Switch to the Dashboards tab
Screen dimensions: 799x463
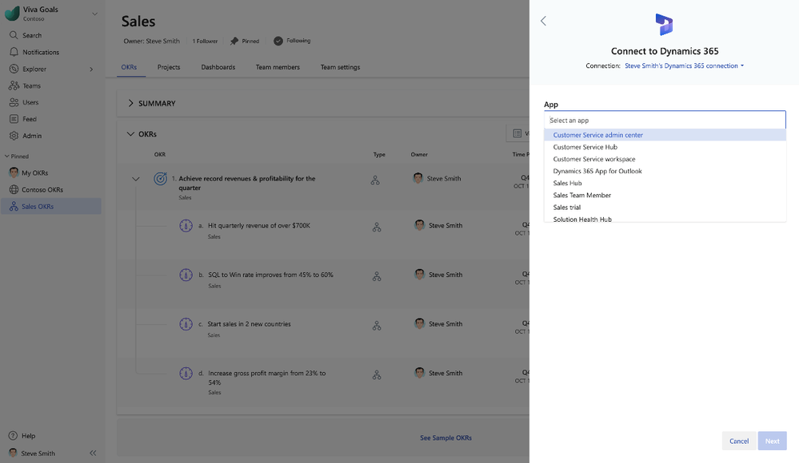pyautogui.click(x=218, y=67)
